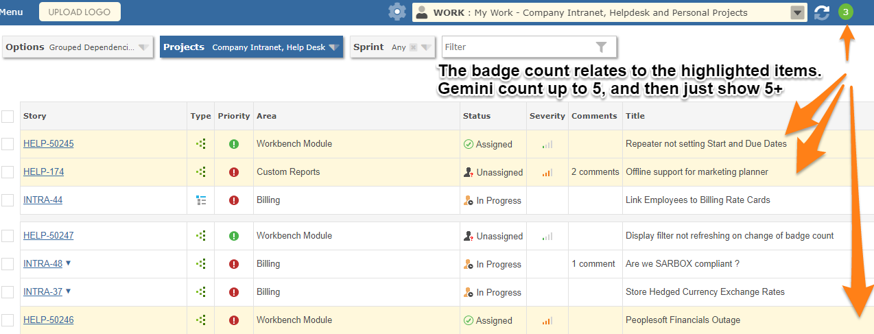Image resolution: width=874 pixels, height=334 pixels.
Task: Open story link HELP-50247
Action: [49, 235]
